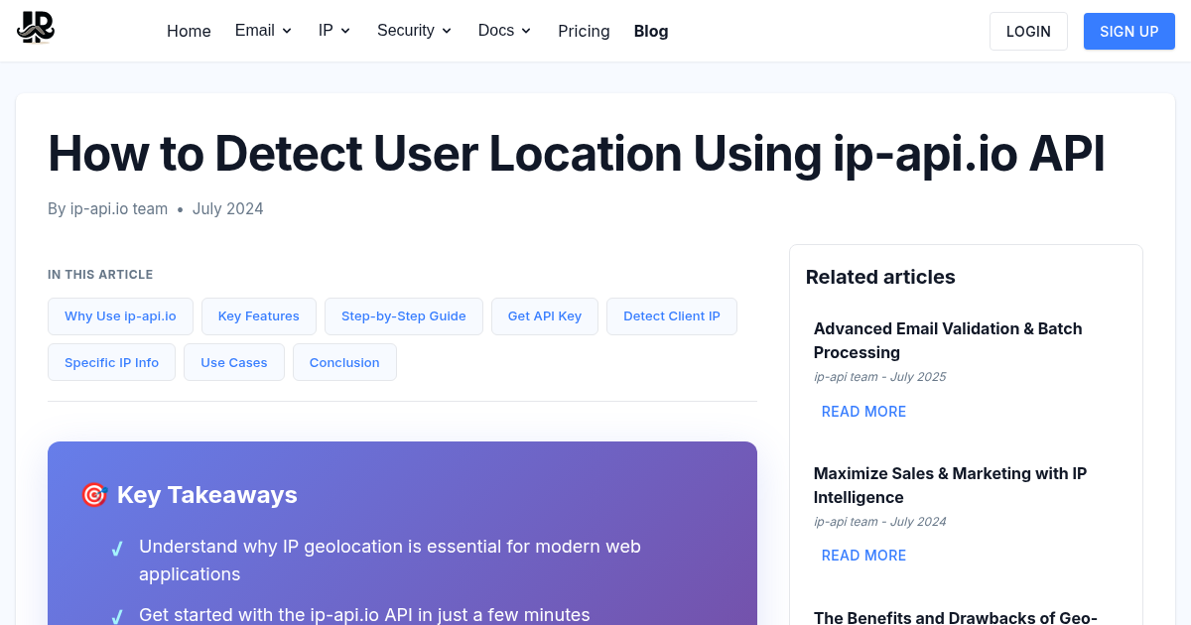Expand the IP dropdown menu
The width and height of the screenshot is (1191, 625).
coord(334,31)
